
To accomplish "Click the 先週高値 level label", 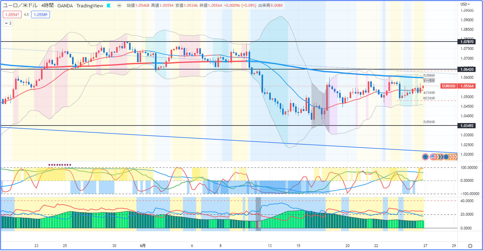I will [x=429, y=75].
